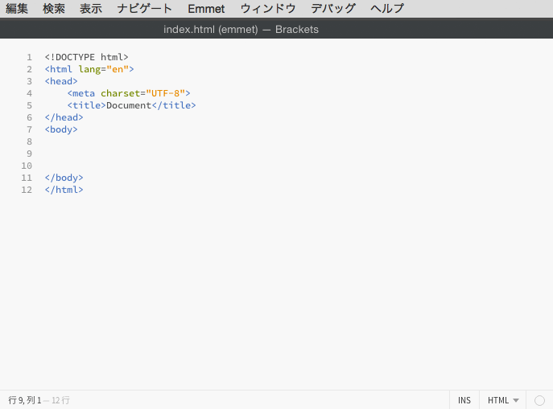Screen dimensions: 553x409
Task: Click the opening <body> tag
Action: (x=61, y=129)
